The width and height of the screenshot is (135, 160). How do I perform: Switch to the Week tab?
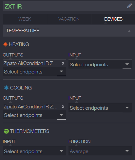click(25, 19)
